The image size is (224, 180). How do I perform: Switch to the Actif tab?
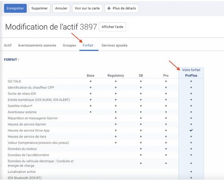(8, 45)
